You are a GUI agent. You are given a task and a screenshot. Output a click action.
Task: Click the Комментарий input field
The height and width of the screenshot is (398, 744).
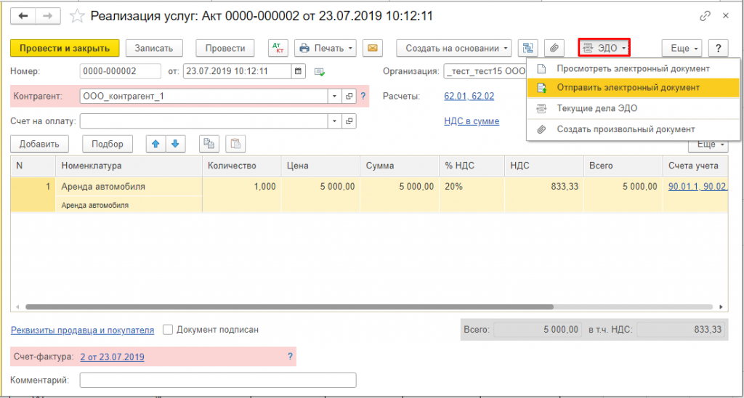(218, 380)
